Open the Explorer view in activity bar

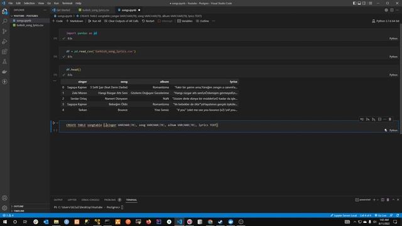coord(4,11)
